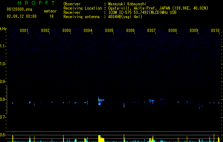The image size is (223, 142).
Task: Click the Receiving Location label
Action: tap(83, 8)
